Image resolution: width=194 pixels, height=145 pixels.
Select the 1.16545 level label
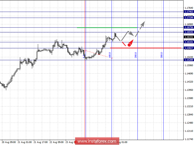(x=189, y=32)
